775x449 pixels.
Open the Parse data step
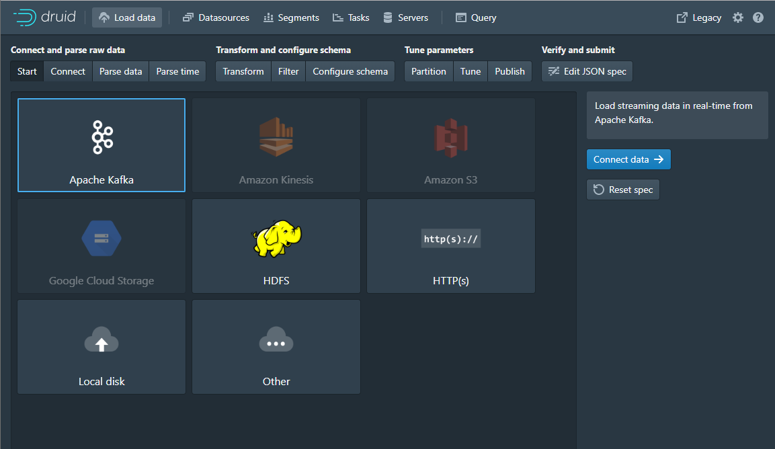tap(120, 71)
